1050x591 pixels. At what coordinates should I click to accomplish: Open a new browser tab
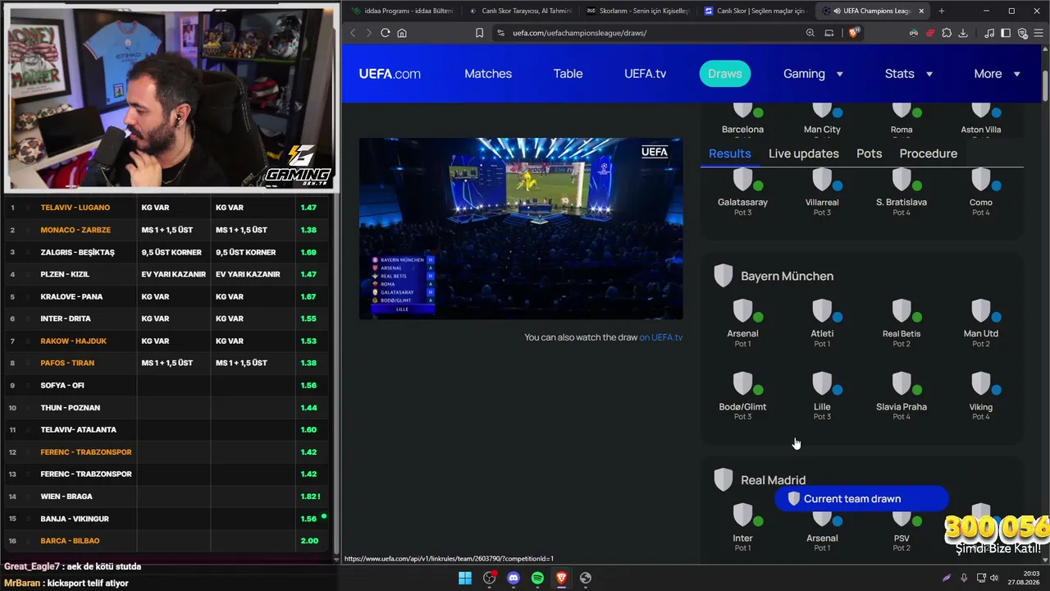pyautogui.click(x=941, y=11)
